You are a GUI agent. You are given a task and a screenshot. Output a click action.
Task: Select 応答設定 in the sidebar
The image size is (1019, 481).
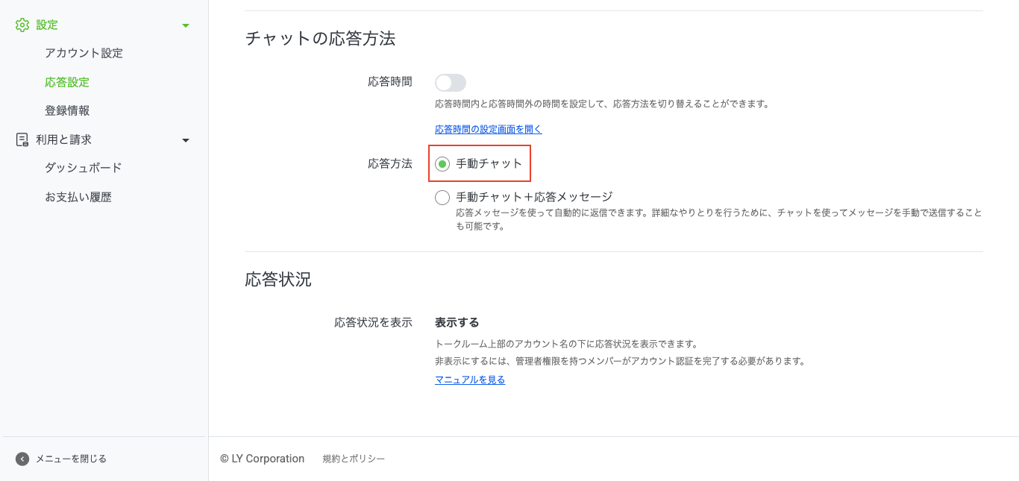[67, 82]
